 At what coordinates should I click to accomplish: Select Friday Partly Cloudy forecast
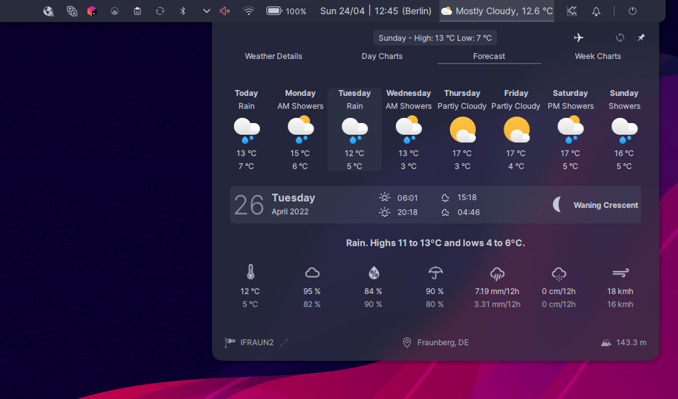pyautogui.click(x=516, y=130)
